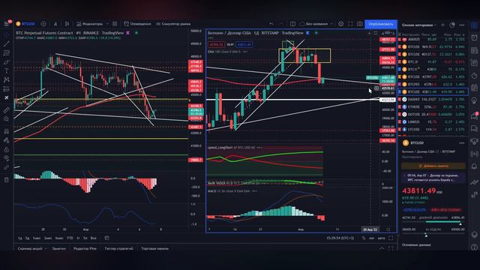Click the orange add note button in details panel

433,166
